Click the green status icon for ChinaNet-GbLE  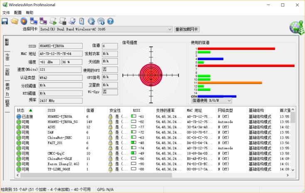[x=19, y=159]
